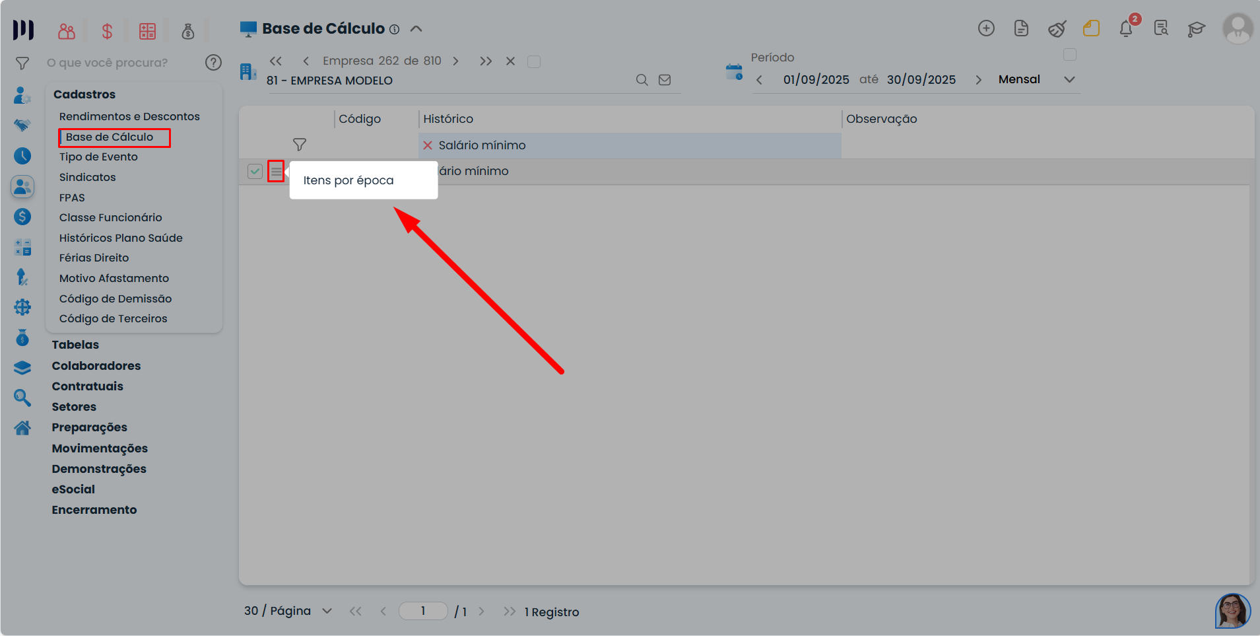Open the row action menu icon for Salário mínimo
This screenshot has width=1260, height=636.
coord(276,172)
